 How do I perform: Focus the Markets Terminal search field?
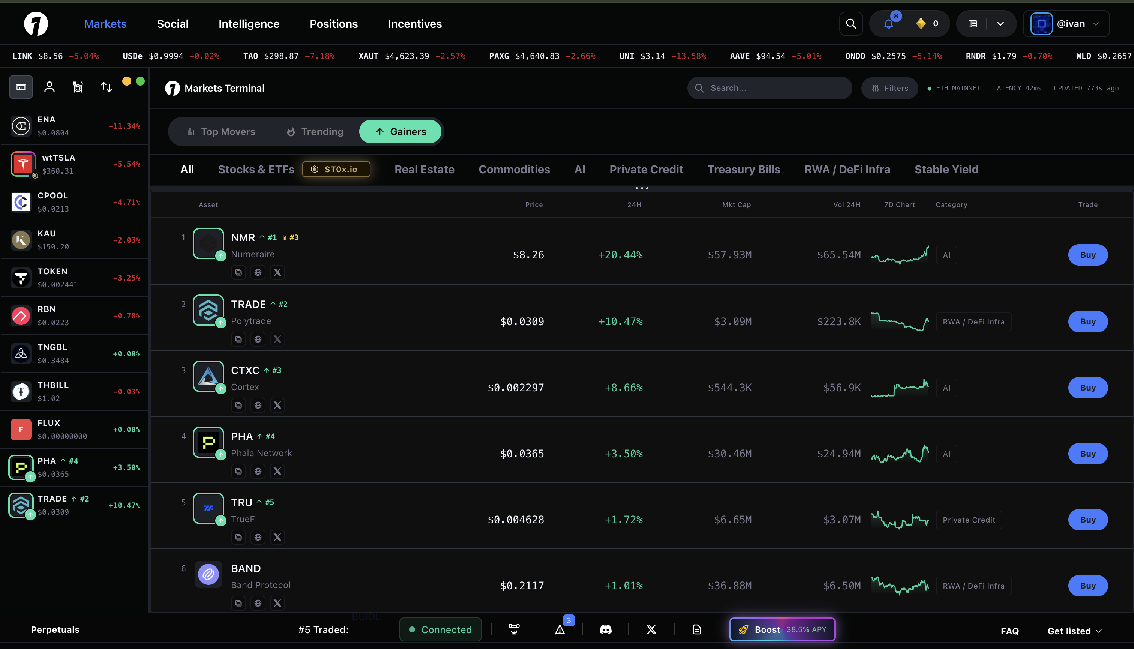coord(769,88)
